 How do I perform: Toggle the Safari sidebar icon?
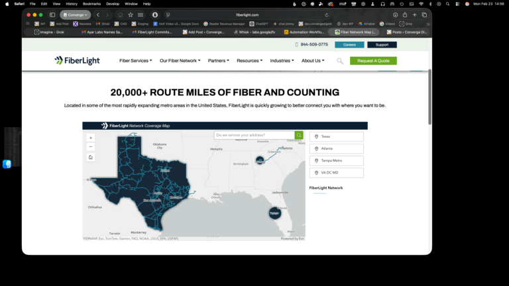coord(52,15)
